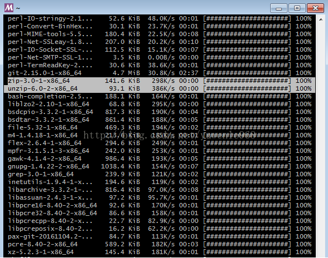
Task: Click the progress bar on the xz row
Action: [247, 252]
